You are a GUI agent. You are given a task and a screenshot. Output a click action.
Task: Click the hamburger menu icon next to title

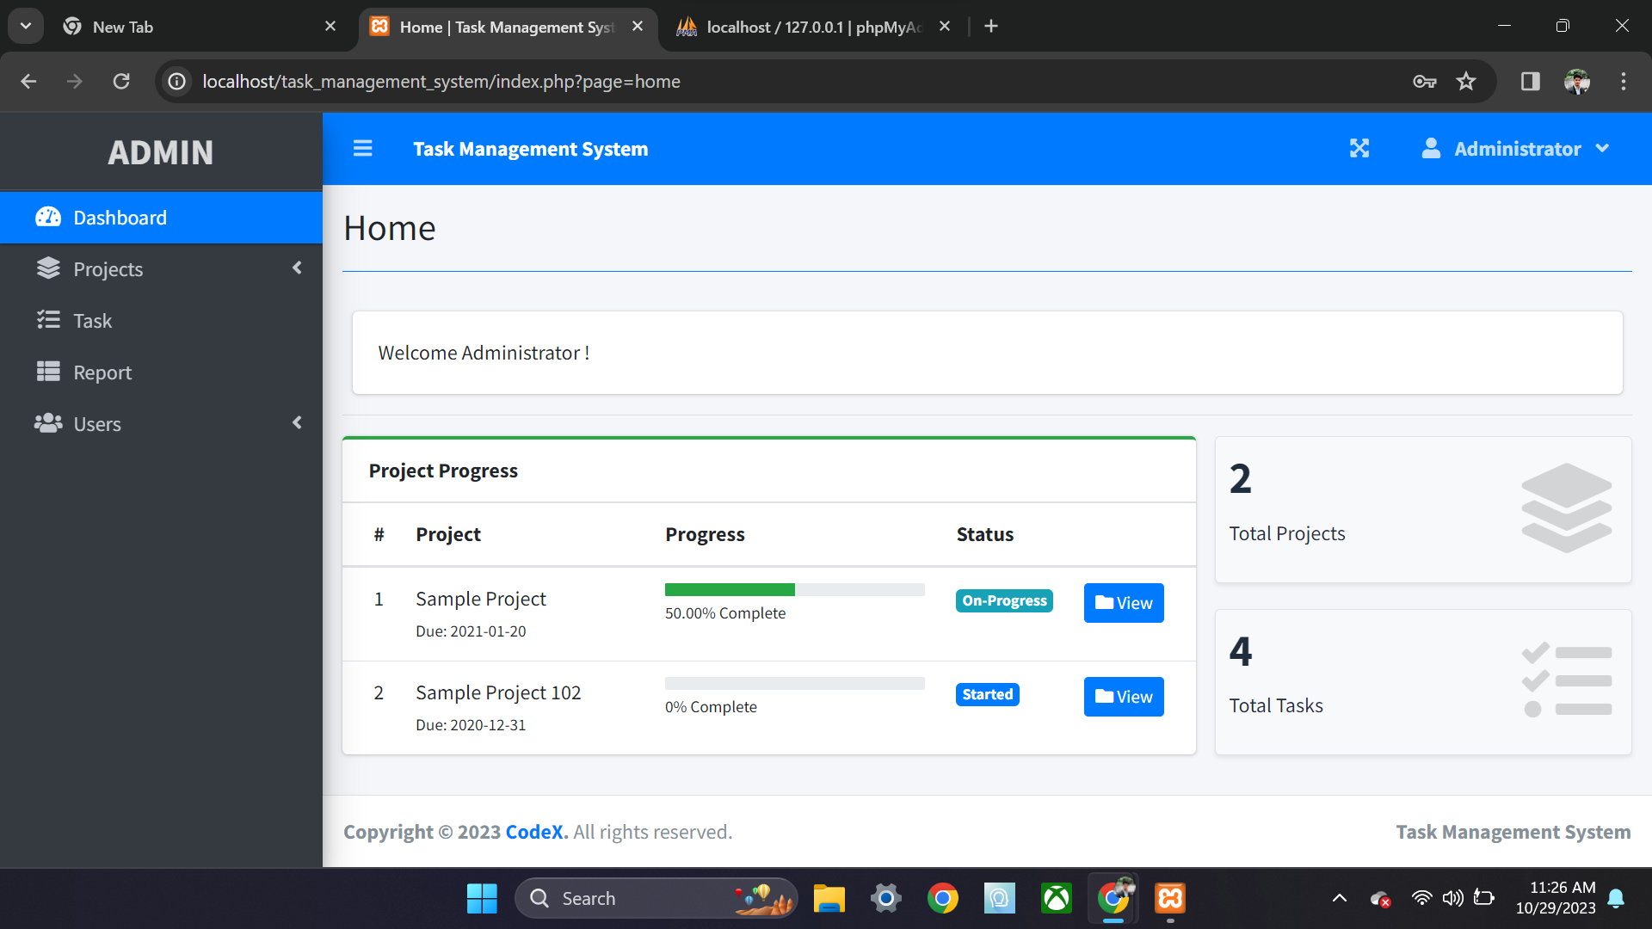(x=362, y=148)
